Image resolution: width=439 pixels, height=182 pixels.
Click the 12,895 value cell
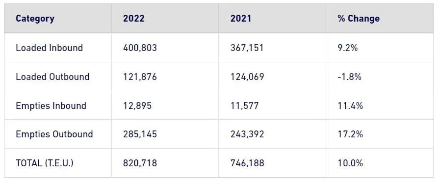point(137,106)
